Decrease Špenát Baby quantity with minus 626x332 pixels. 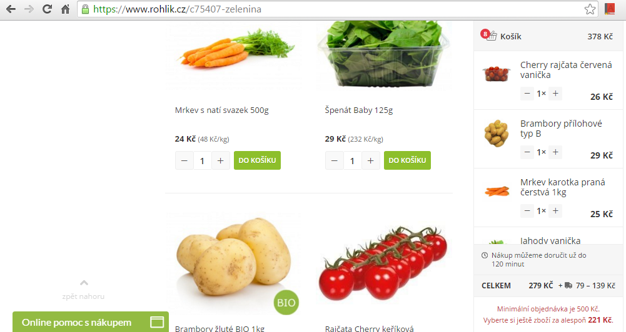(335, 160)
